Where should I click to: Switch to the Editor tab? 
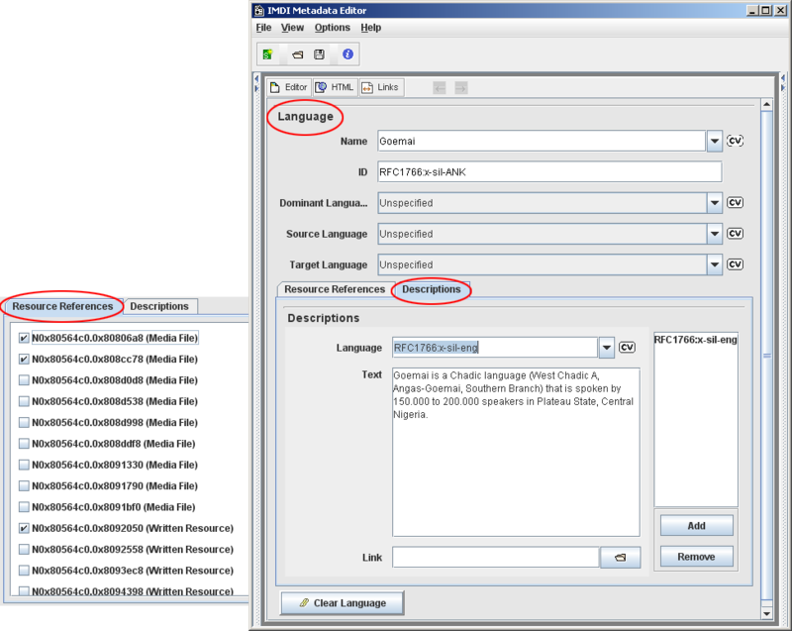(x=289, y=87)
